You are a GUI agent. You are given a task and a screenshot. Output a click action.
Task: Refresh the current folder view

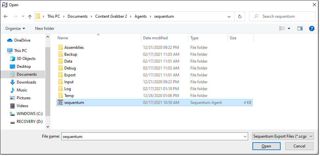(240, 16)
